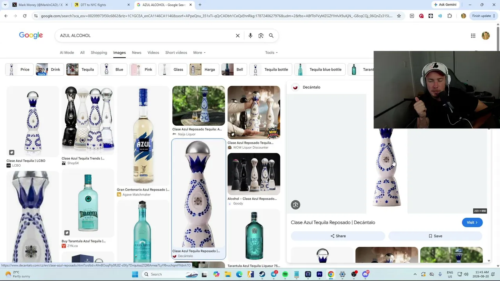
Task: Filter images by the Tequila bottle chip
Action: [x=270, y=69]
